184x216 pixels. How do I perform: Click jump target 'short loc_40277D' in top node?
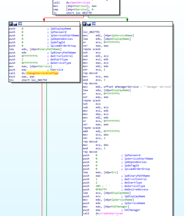pos(79,13)
